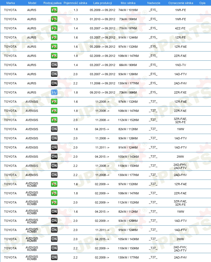Click AVENSIS sedan model cell in 1WW row
Image resolution: width=211 pixels, height=262 pixels.
tap(32, 129)
